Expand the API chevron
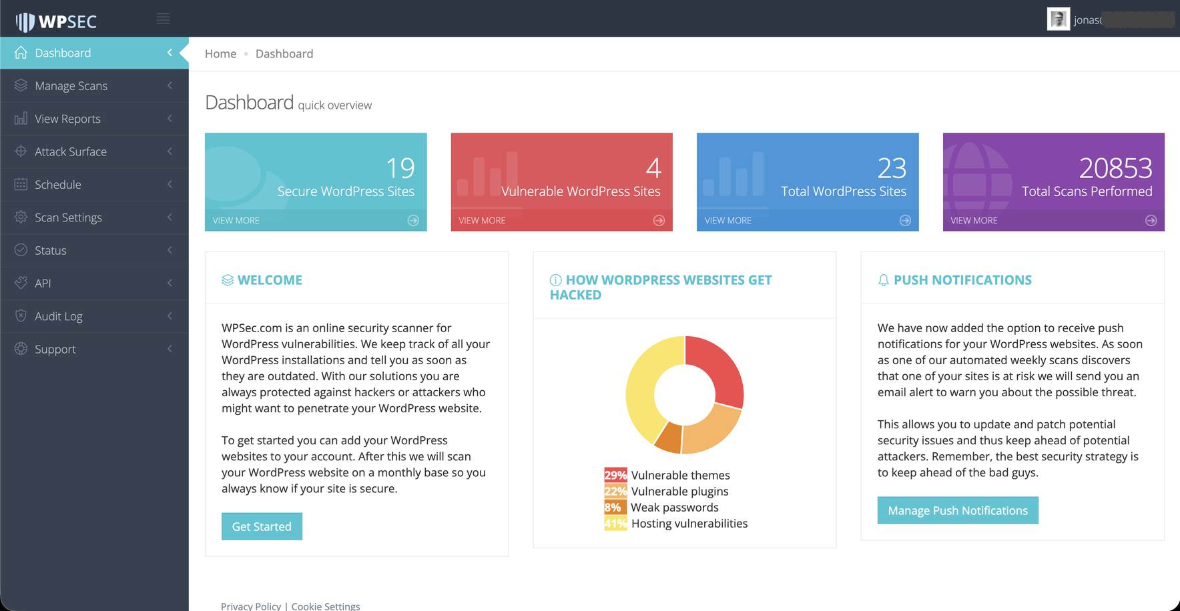This screenshot has width=1180, height=611. pos(170,283)
